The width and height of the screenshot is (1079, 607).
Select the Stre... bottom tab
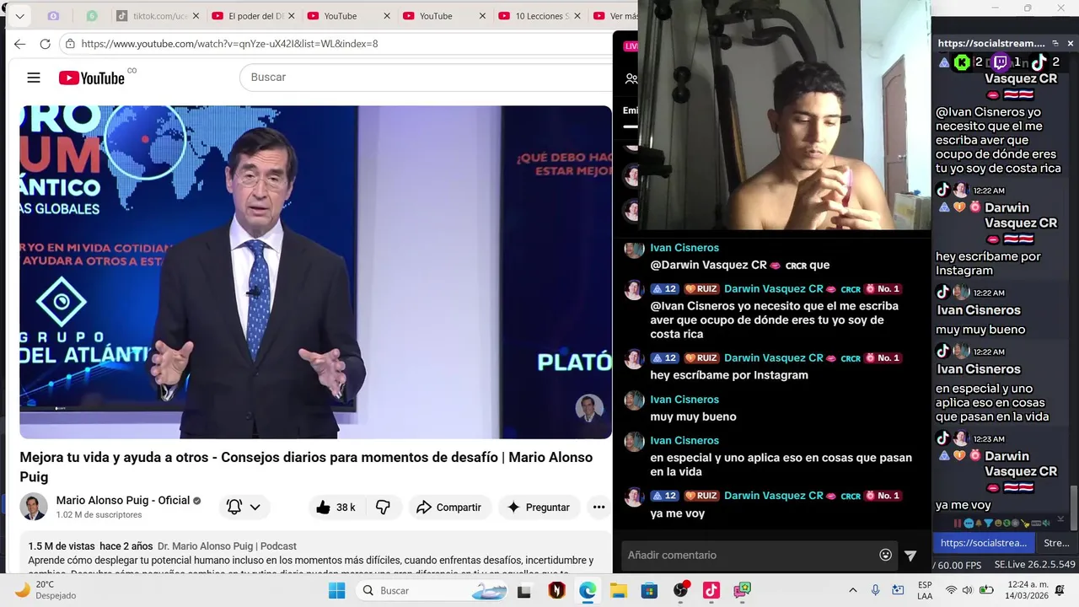(1055, 543)
